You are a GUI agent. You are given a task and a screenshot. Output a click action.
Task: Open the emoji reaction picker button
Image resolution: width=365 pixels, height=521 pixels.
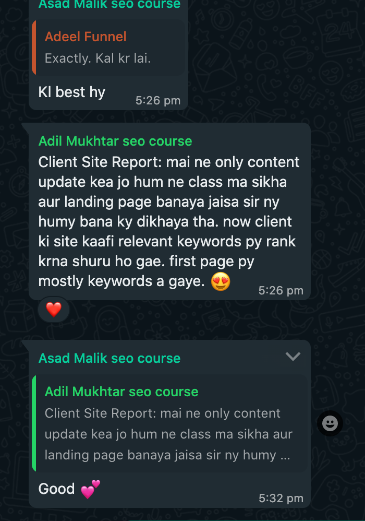[x=330, y=423]
